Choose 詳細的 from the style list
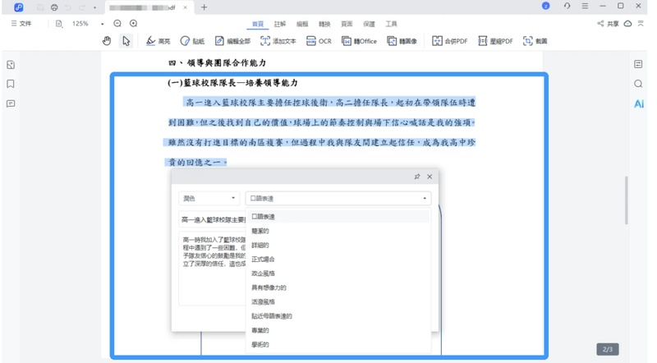 tap(339, 246)
